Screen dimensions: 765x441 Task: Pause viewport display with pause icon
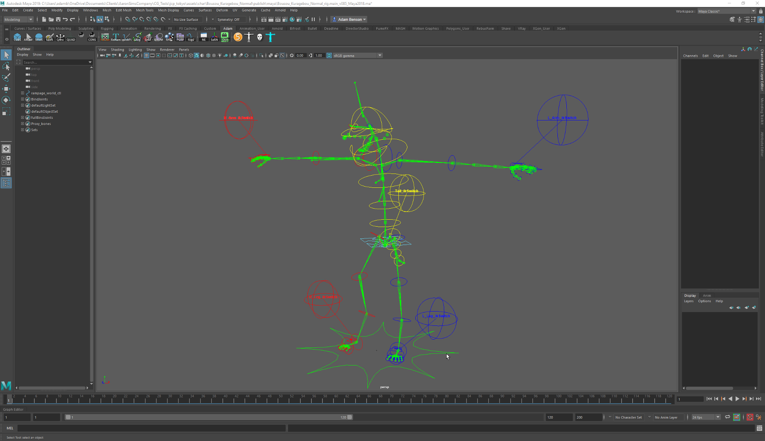point(313,19)
